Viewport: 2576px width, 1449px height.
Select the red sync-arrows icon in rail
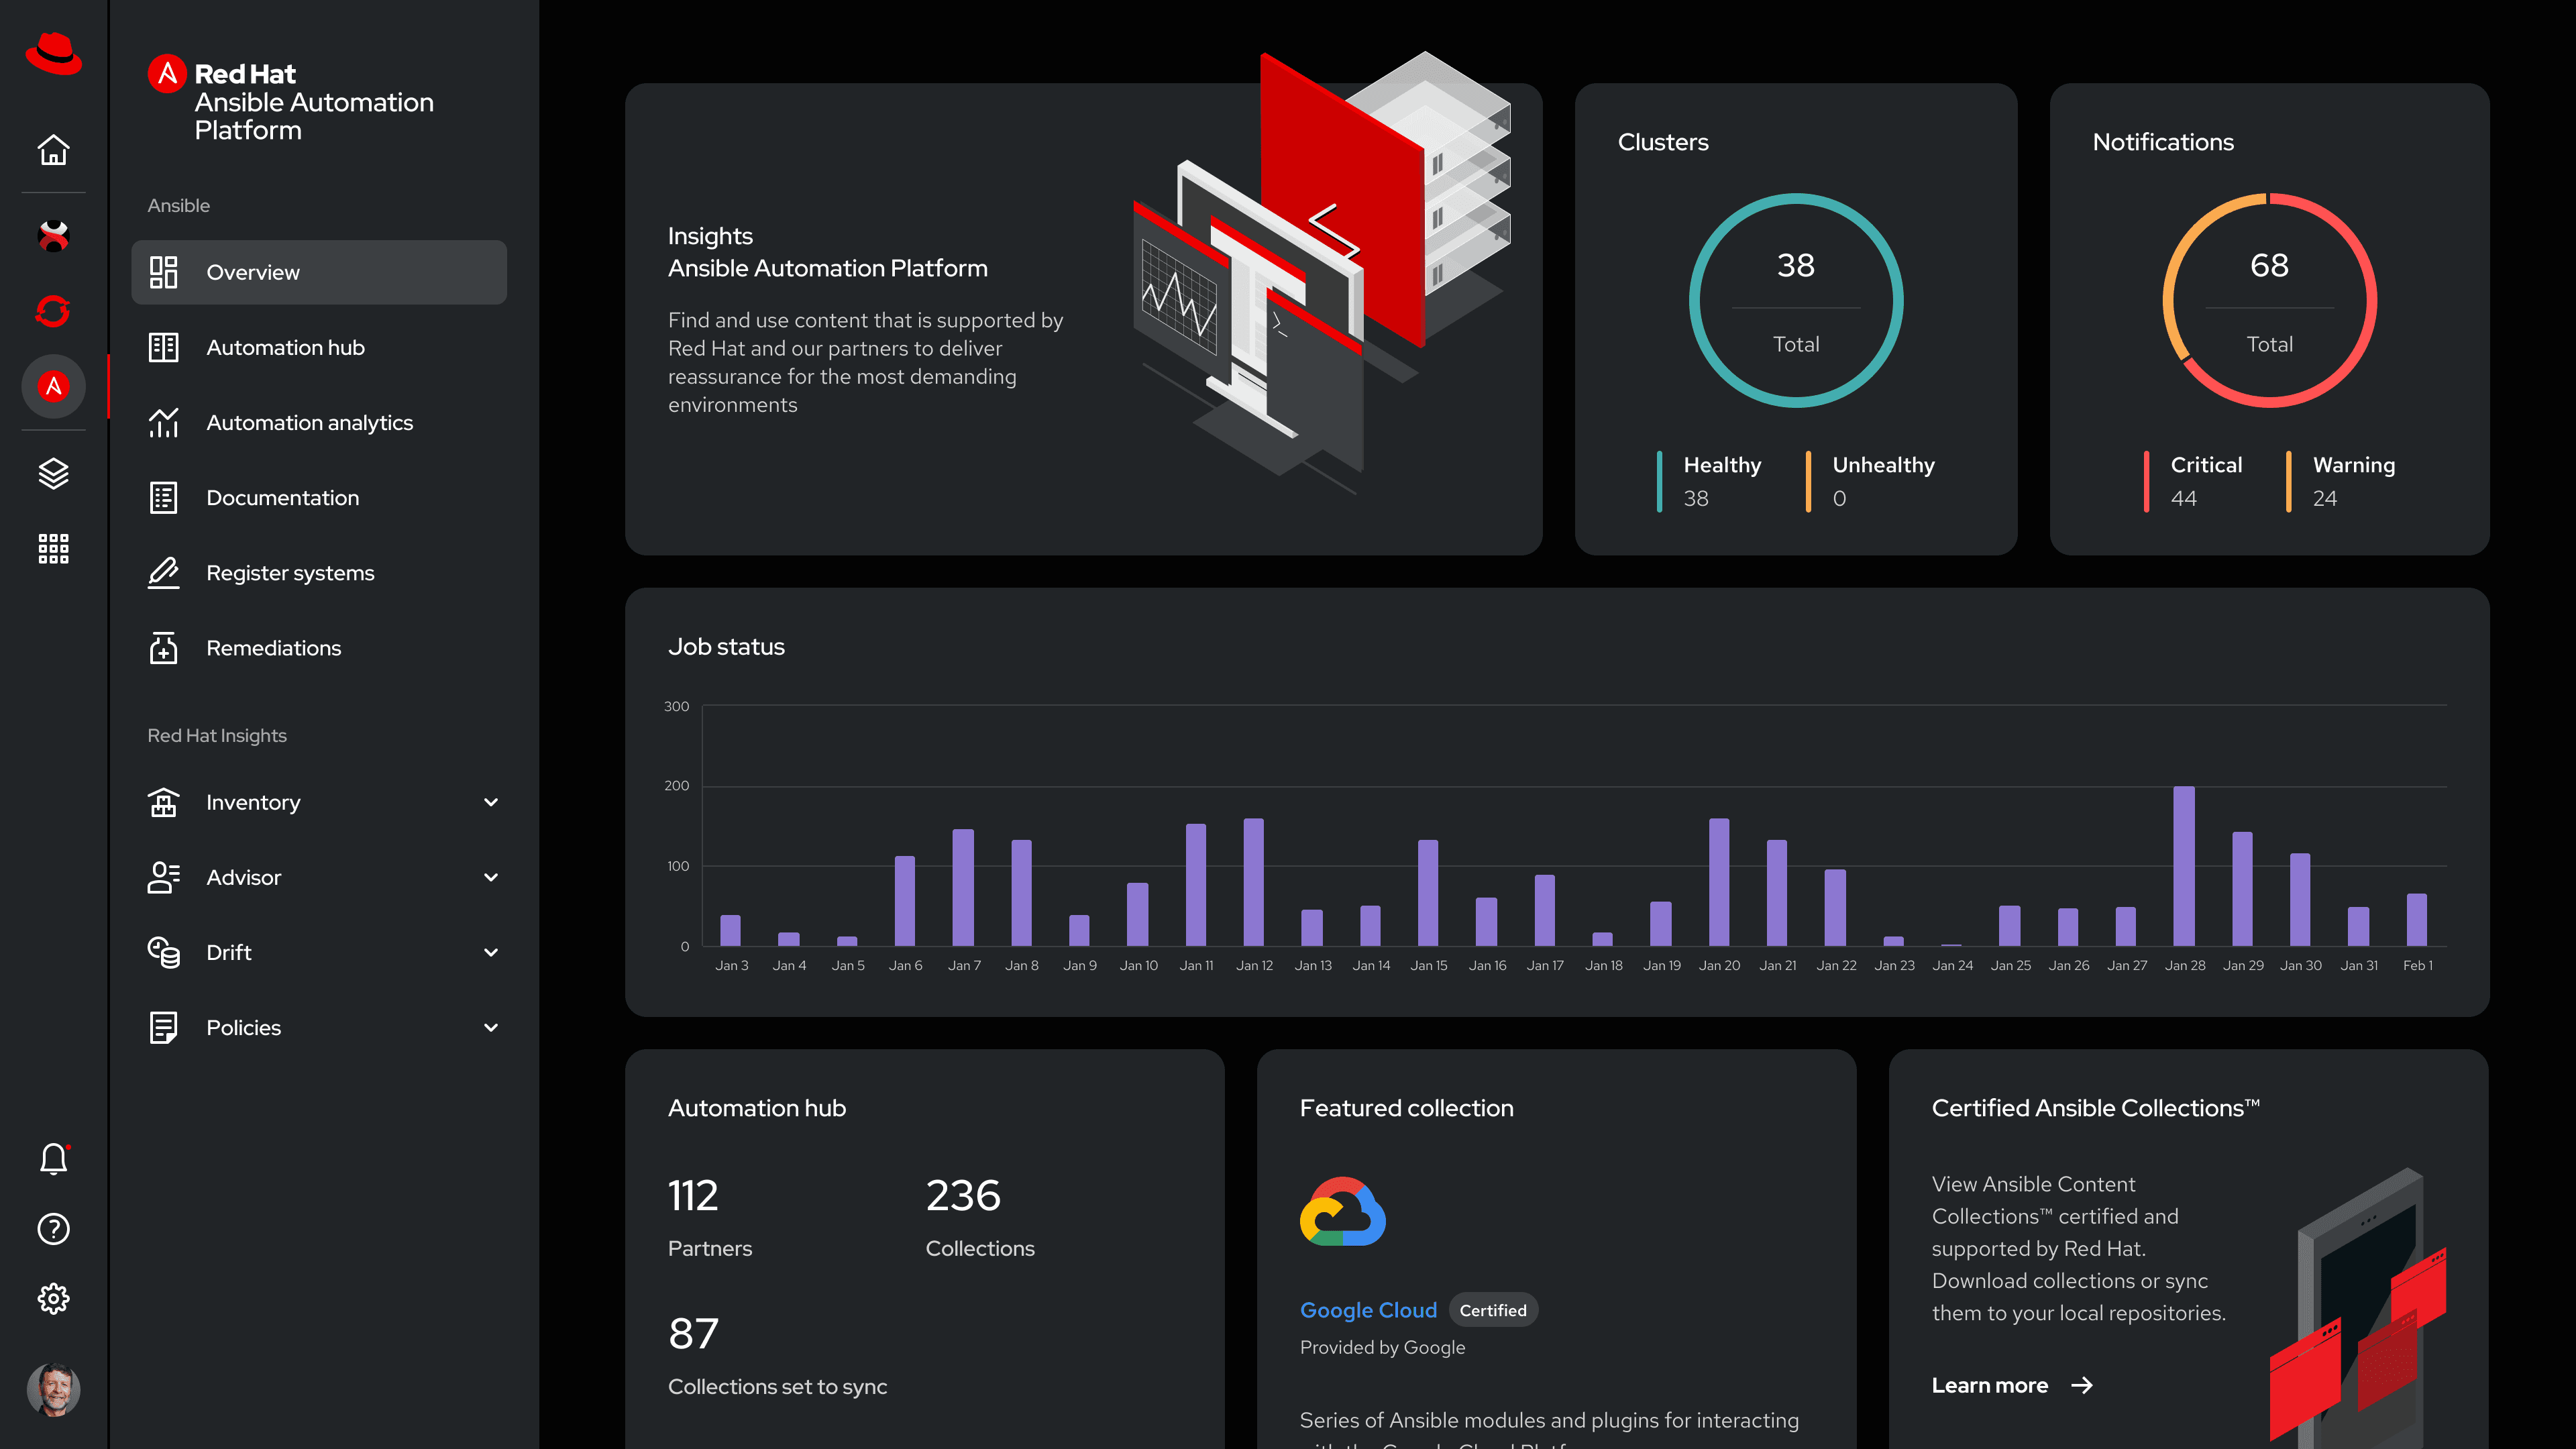(x=53, y=311)
